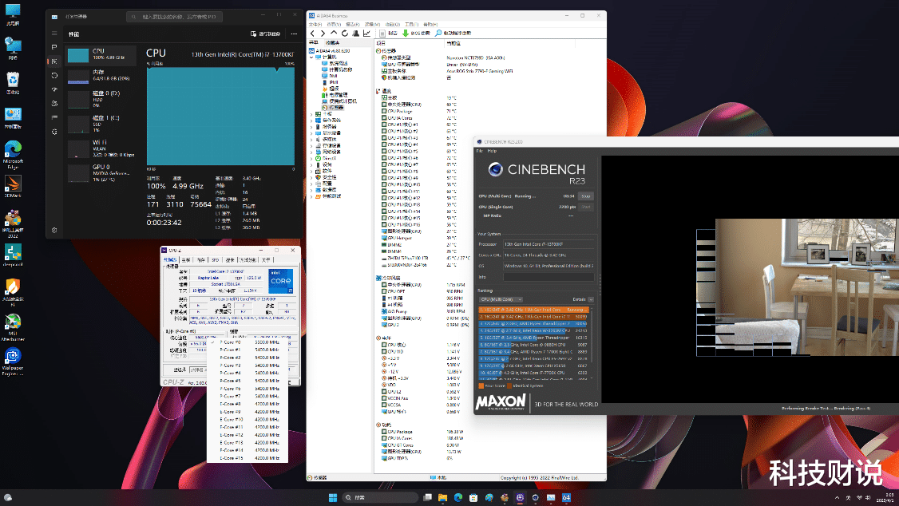Click Task Manager search box
The width and height of the screenshot is (899, 506).
(x=174, y=17)
